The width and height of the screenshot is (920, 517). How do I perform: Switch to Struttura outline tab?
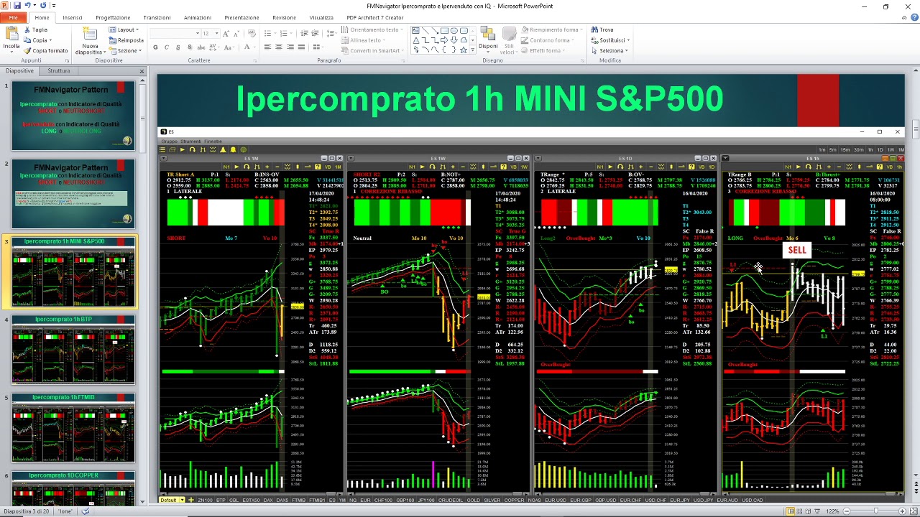[x=59, y=70]
